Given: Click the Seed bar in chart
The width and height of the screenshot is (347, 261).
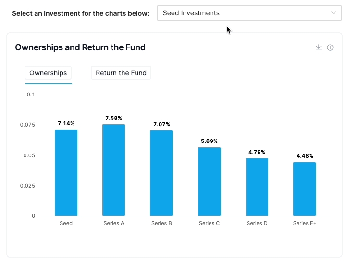Looking at the screenshot, I should pyautogui.click(x=66, y=173).
